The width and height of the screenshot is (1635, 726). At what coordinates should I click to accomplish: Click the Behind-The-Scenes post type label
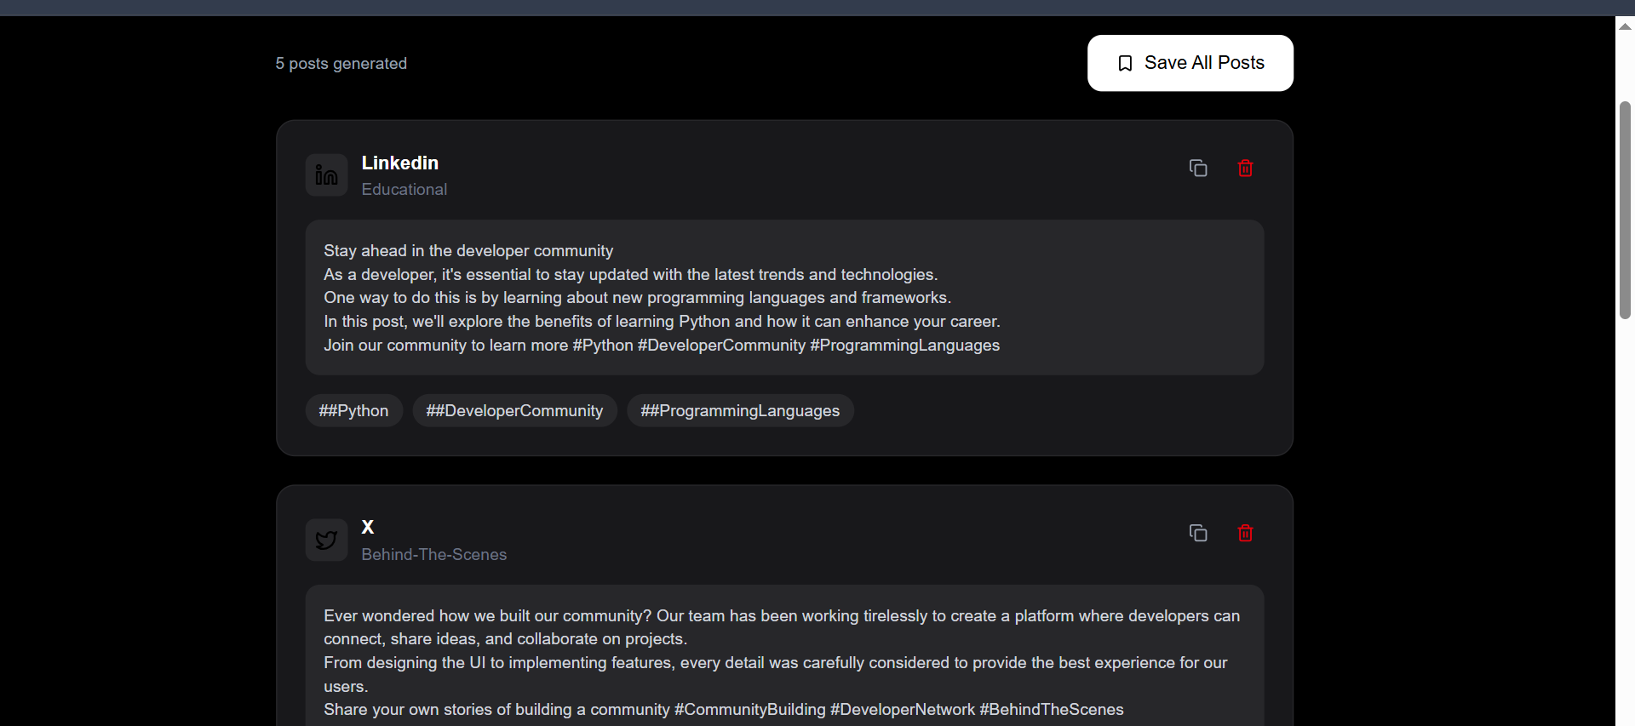pyautogui.click(x=433, y=555)
